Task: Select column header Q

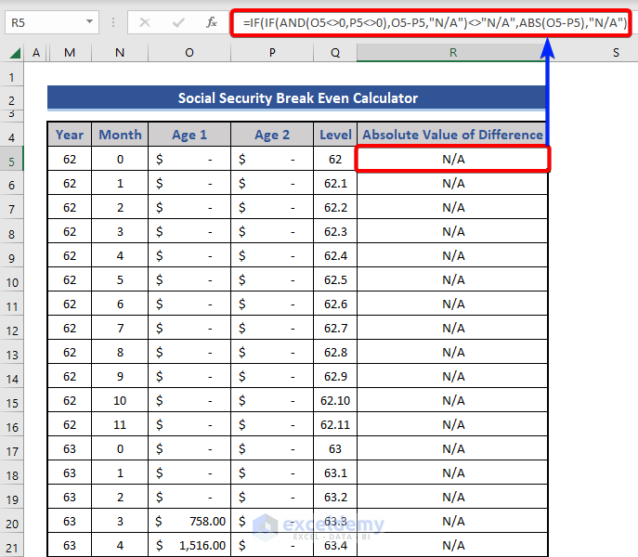Action: click(x=335, y=53)
